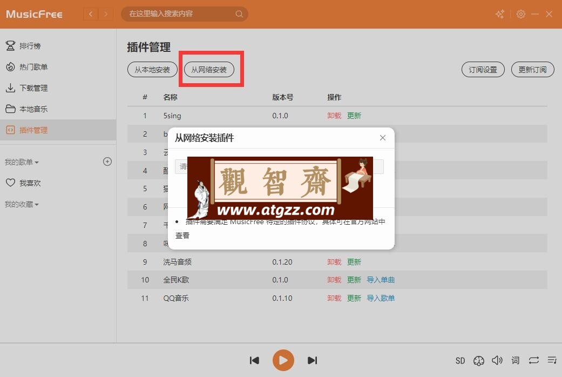Skip to the next track
The height and width of the screenshot is (377, 562).
(x=312, y=360)
